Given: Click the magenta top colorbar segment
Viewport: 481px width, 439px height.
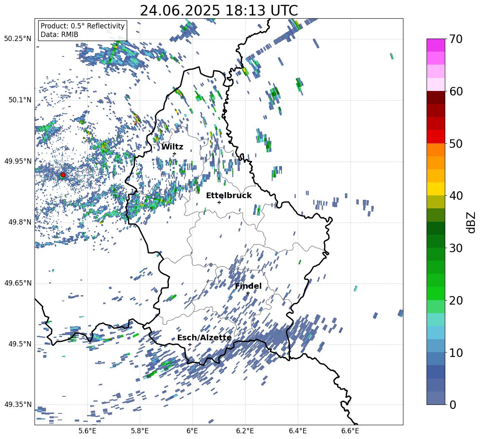Looking at the screenshot, I should (x=435, y=45).
